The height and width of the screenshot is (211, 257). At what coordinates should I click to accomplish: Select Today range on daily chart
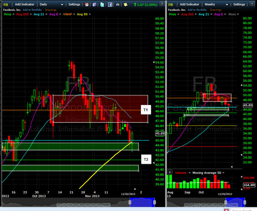(106, 205)
